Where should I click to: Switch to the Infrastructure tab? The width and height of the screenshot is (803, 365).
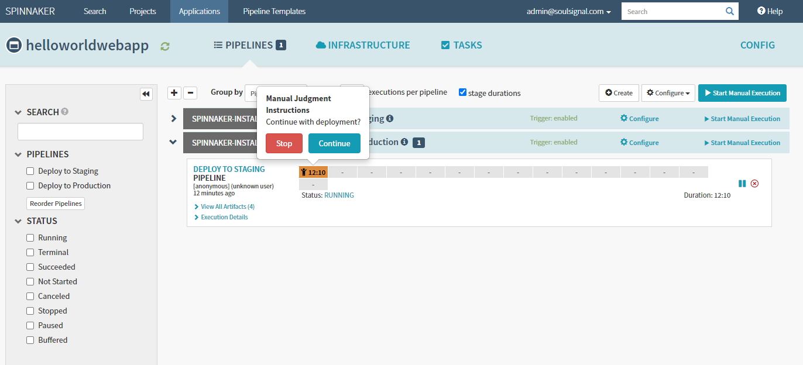coord(363,45)
